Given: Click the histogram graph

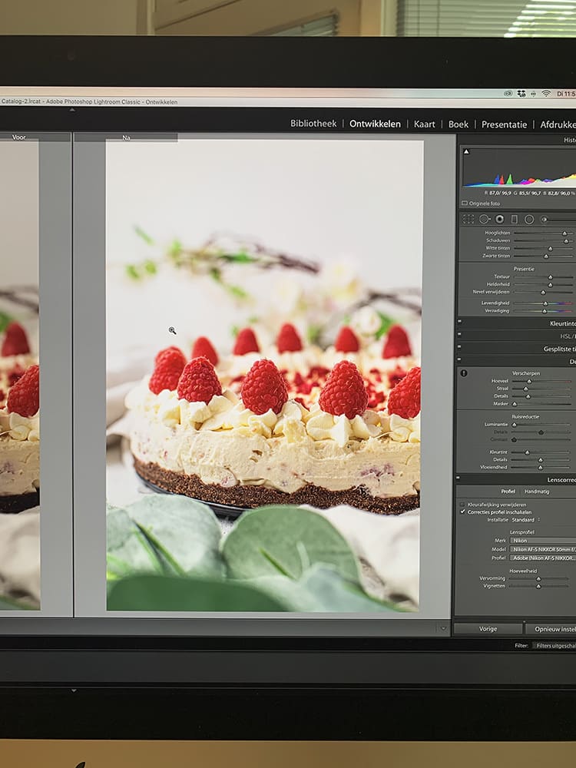Looking at the screenshot, I should coord(519,167).
